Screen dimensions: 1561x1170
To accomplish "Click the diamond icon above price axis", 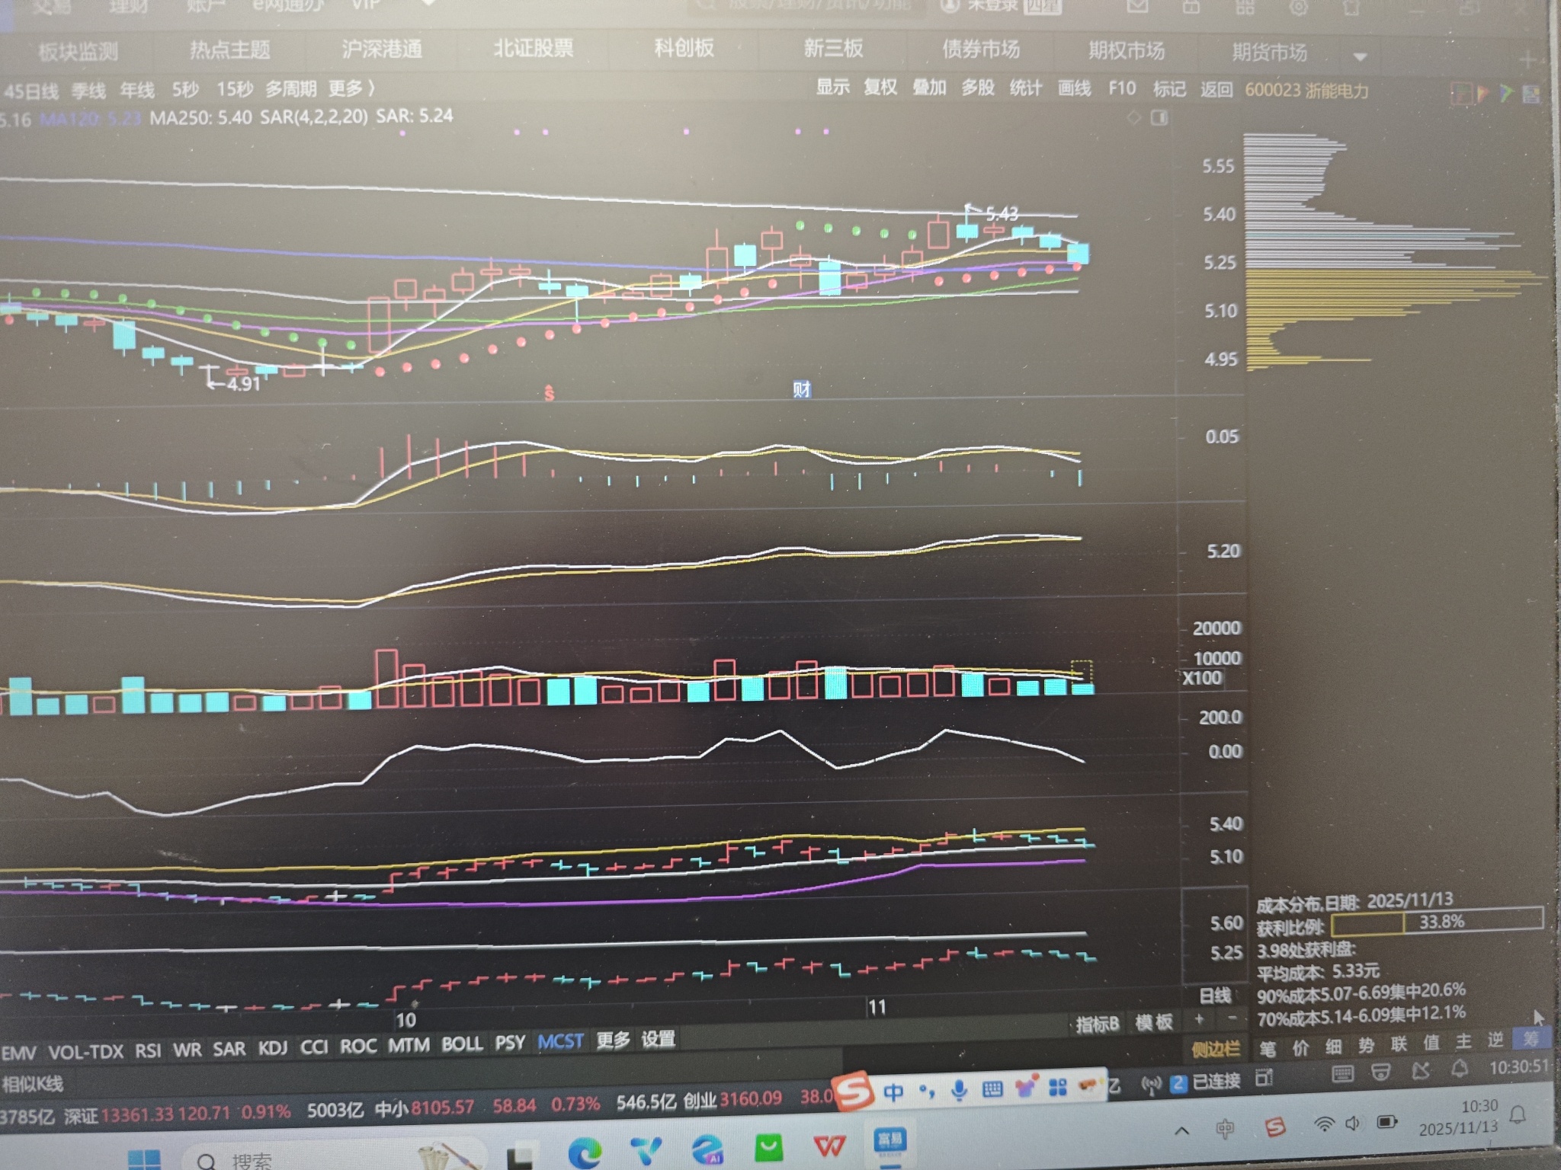I will tap(1133, 117).
